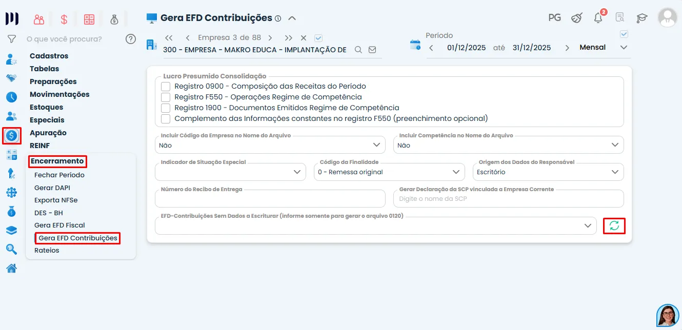The image size is (682, 330).
Task: Open the graduation cap training icon
Action: coord(641,18)
